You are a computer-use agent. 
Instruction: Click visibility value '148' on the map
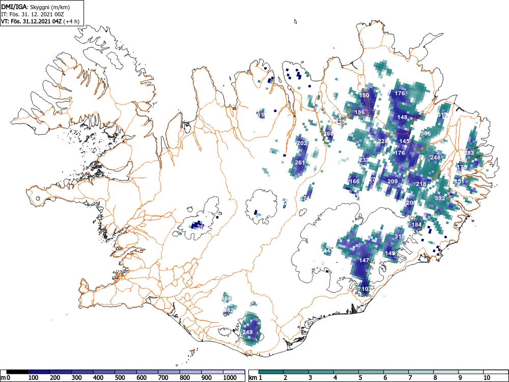click(402, 117)
